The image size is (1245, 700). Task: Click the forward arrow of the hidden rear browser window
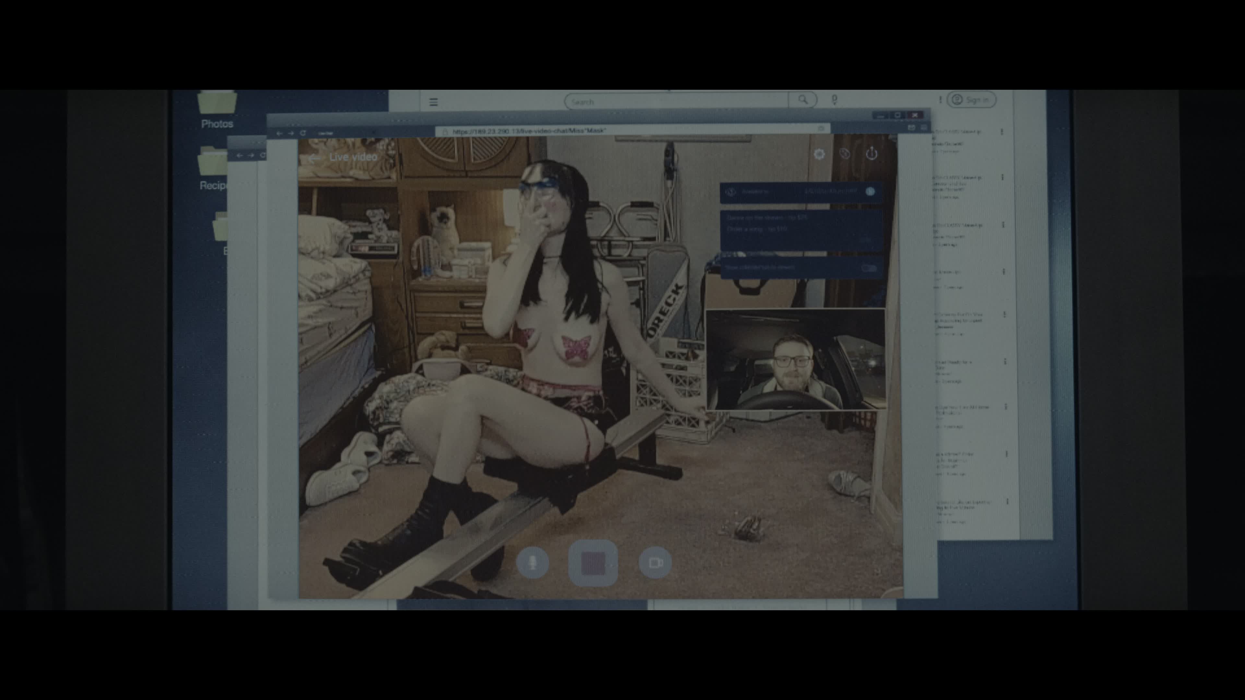[x=251, y=156]
